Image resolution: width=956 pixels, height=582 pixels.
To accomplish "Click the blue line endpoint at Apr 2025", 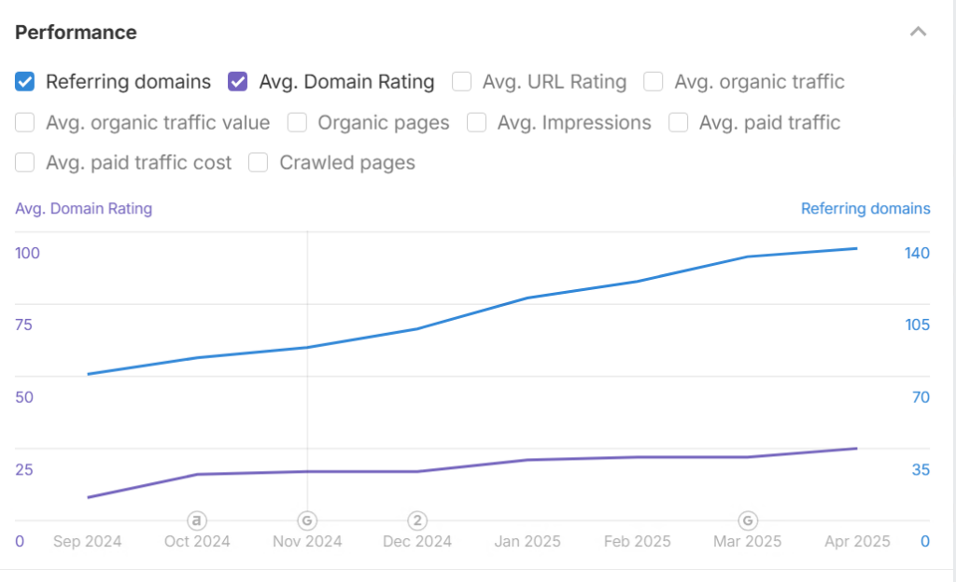I will pos(856,248).
